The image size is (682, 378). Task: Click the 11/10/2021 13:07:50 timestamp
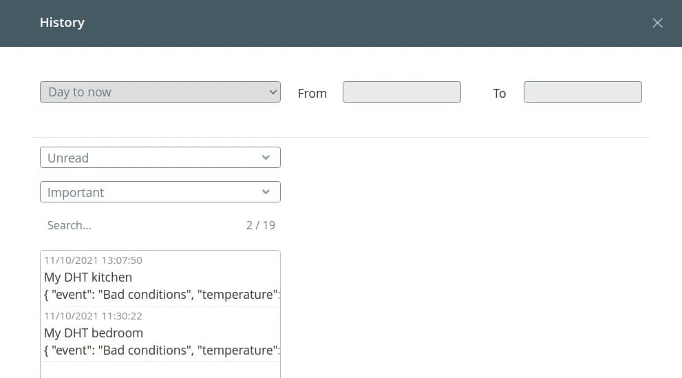coord(93,260)
